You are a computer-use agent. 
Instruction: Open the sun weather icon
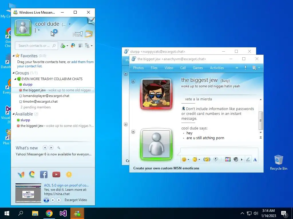click(69, 175)
